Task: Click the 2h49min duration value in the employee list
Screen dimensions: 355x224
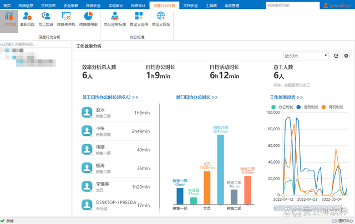Action: (x=141, y=131)
